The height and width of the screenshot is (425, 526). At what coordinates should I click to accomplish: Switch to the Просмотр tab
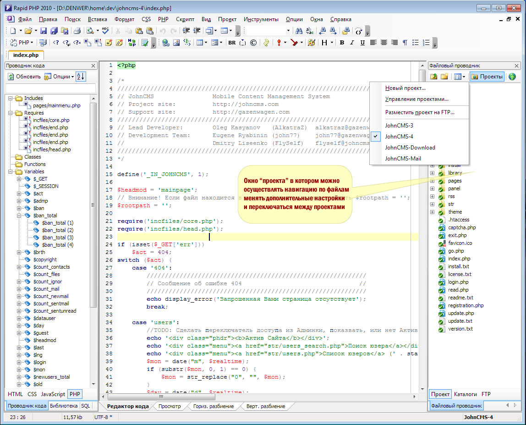point(169,406)
